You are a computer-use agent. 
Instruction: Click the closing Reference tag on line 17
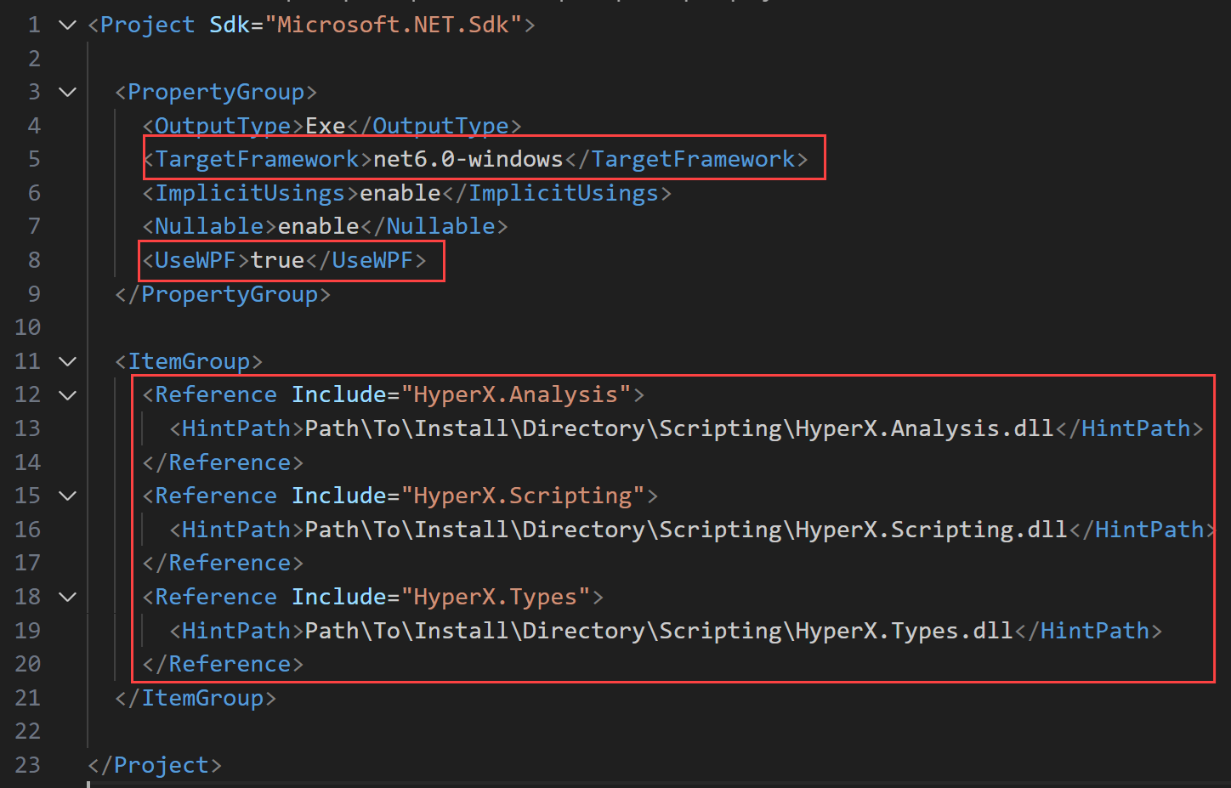[223, 563]
